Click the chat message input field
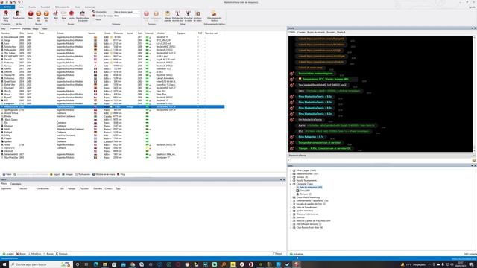Image resolution: width=477 pixels, height=268 pixels. 379,160
